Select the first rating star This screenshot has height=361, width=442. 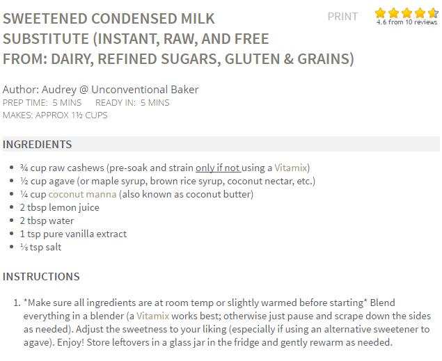(380, 13)
